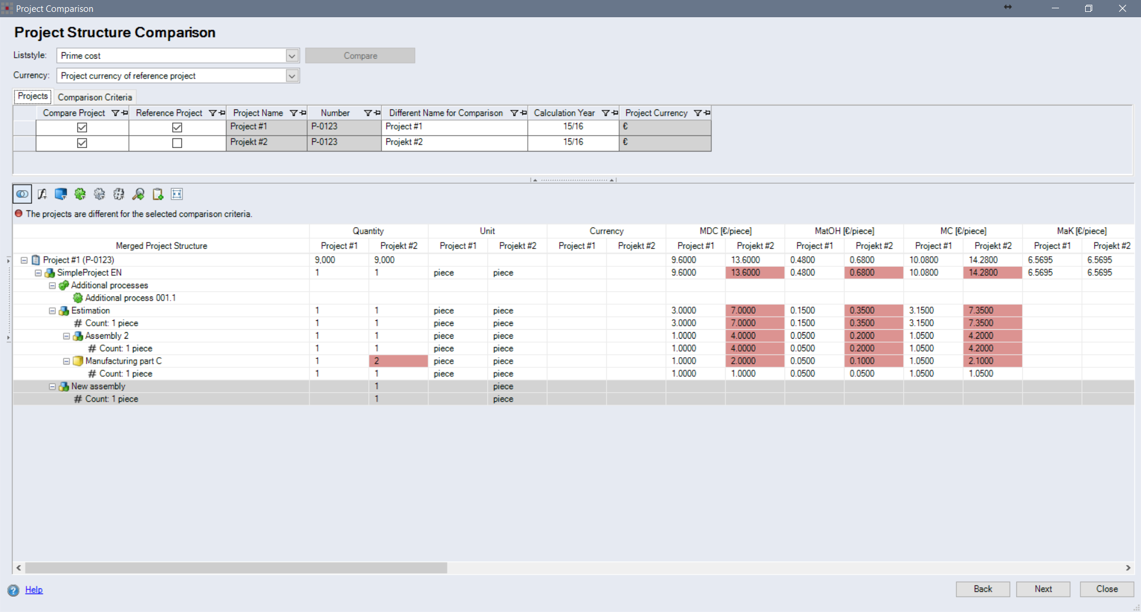Open the Currency dropdown
The image size is (1141, 612).
[x=292, y=76]
